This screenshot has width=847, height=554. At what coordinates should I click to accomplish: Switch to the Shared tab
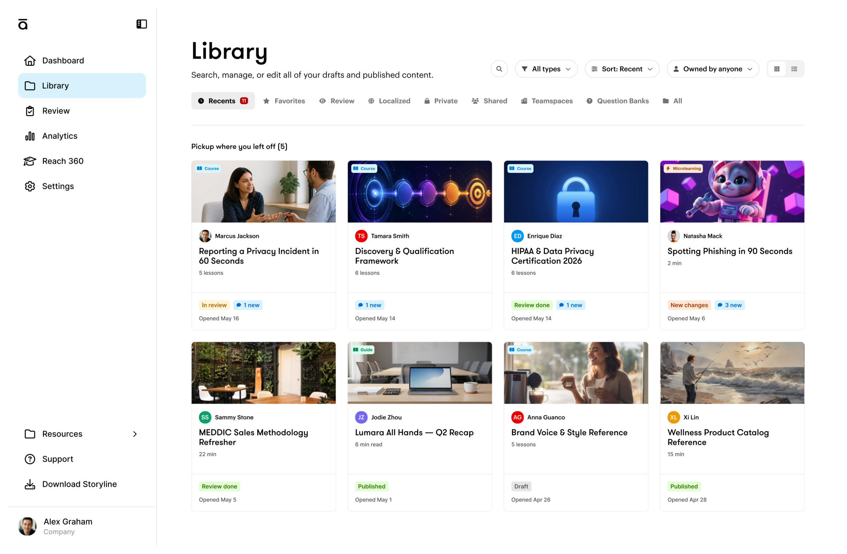pos(489,101)
